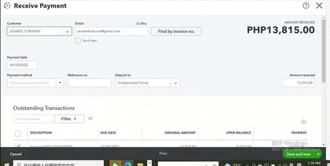Click the Windows taskbar search box
The image size is (330, 166).
(58, 164)
